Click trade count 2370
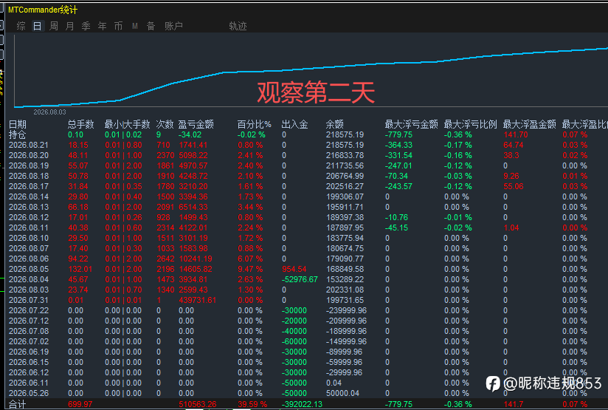Viewport: 608px width, 410px height. click(x=165, y=155)
